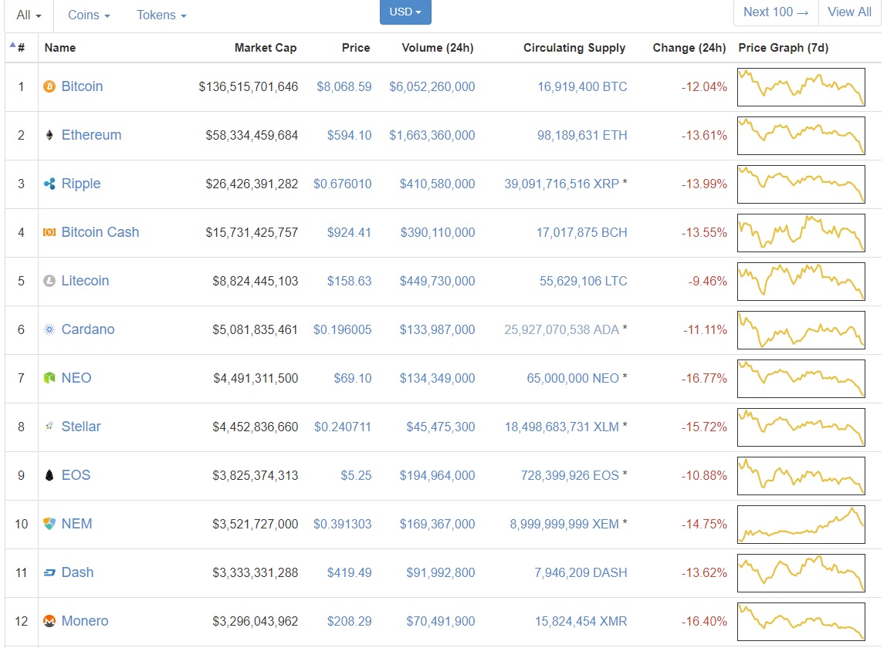Click Bitcoin volume $6,052,260,000

point(432,87)
